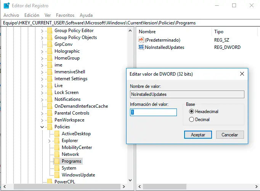Expand the Notifications key

pyautogui.click(x=42, y=100)
